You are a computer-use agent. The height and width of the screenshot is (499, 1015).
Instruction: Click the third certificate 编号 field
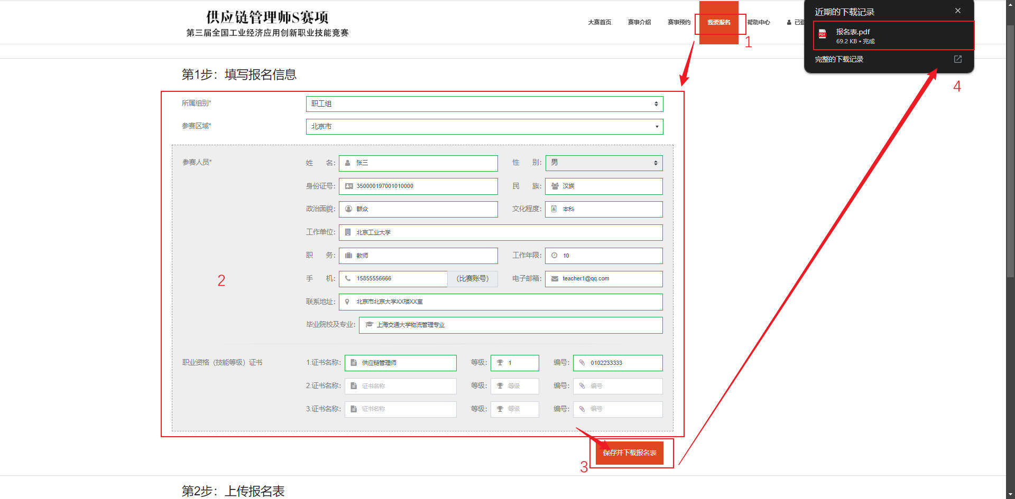pos(618,409)
